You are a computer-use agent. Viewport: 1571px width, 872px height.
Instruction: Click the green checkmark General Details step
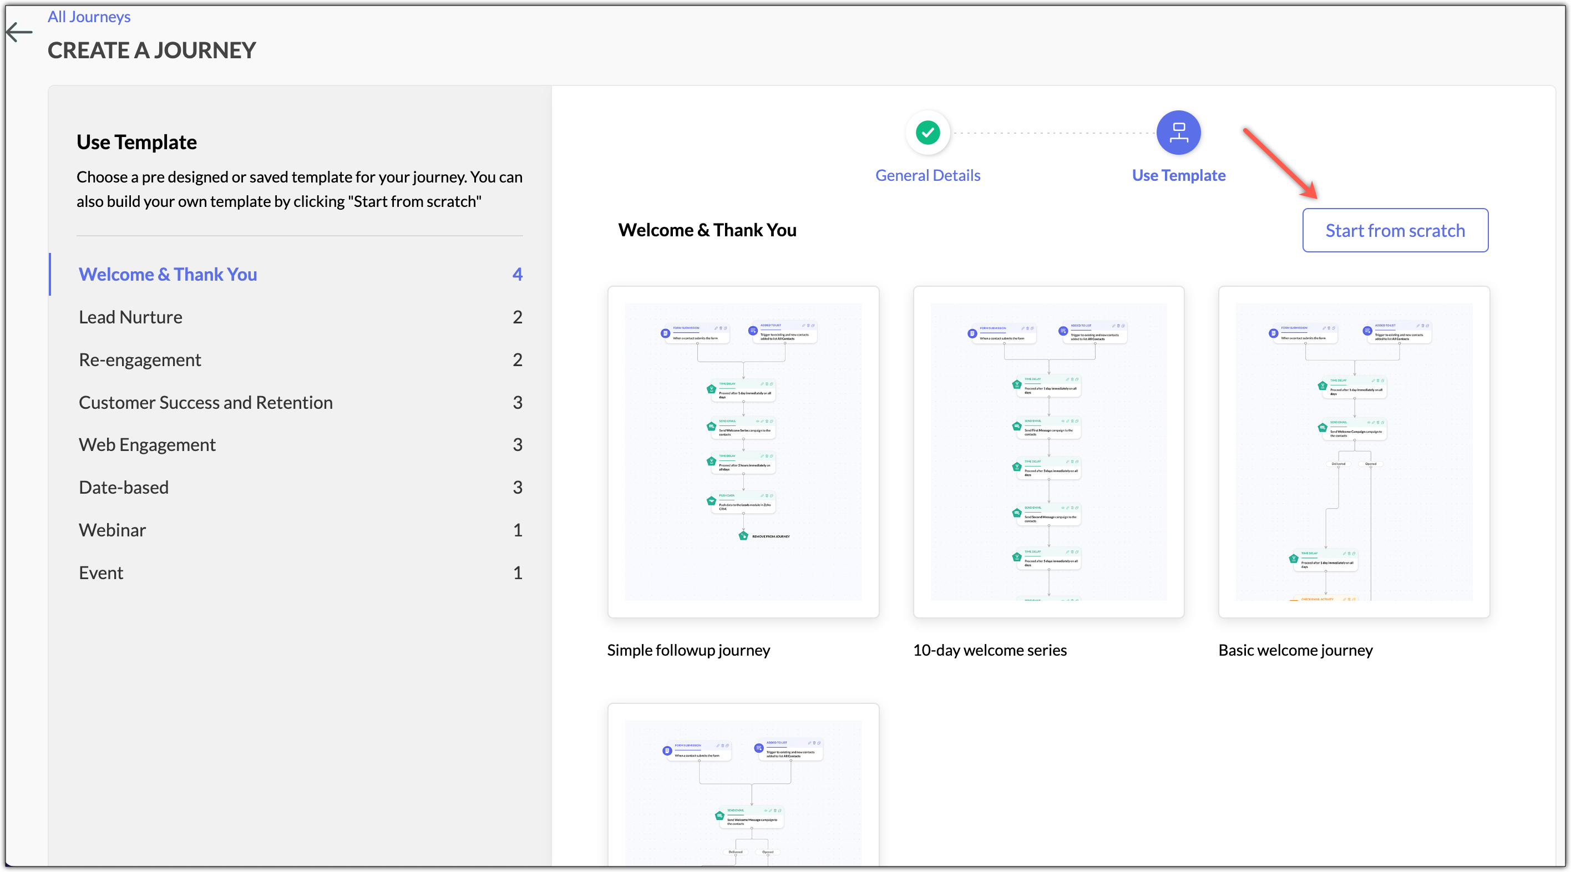[x=928, y=133]
